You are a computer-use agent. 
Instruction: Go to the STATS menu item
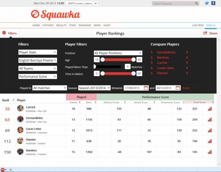[73, 25]
